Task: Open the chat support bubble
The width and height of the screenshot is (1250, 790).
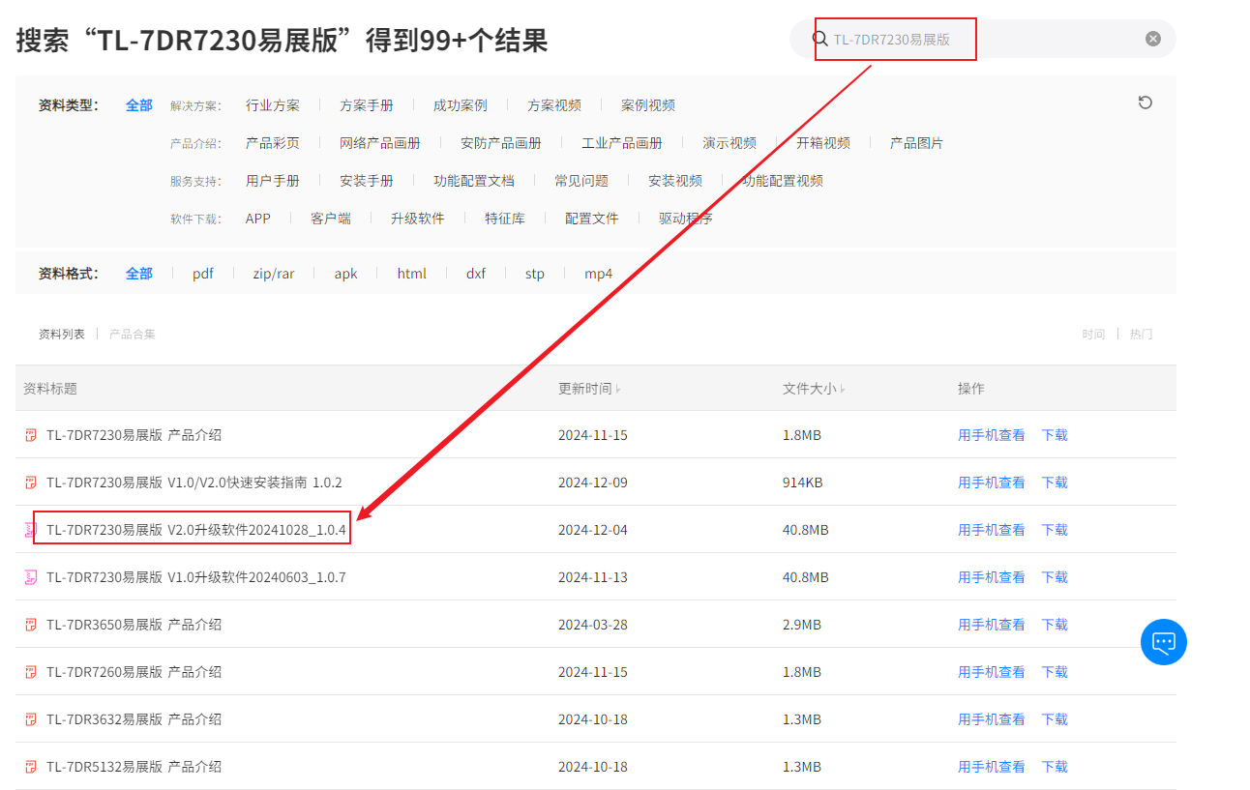Action: point(1164,642)
